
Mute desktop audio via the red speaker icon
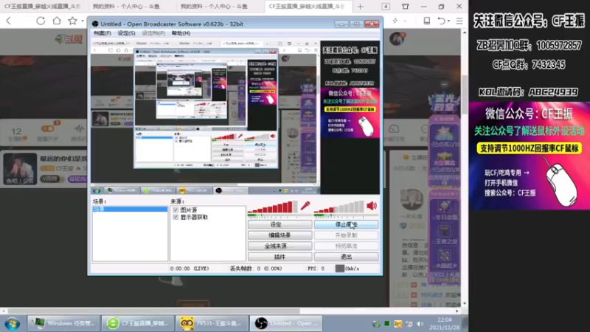tap(372, 206)
